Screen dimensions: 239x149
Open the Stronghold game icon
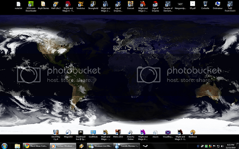[93, 4]
